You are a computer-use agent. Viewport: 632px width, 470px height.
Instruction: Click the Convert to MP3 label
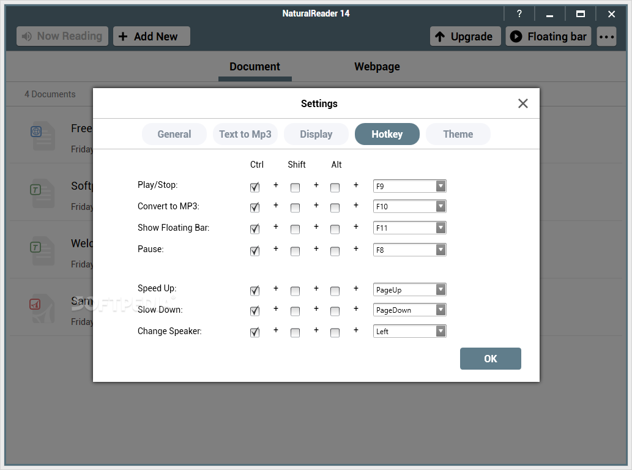[168, 206]
